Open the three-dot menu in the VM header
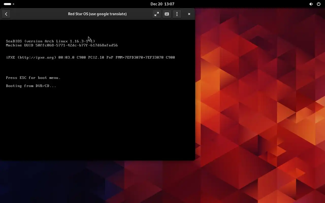Image resolution: width=325 pixels, height=203 pixels. (177, 14)
